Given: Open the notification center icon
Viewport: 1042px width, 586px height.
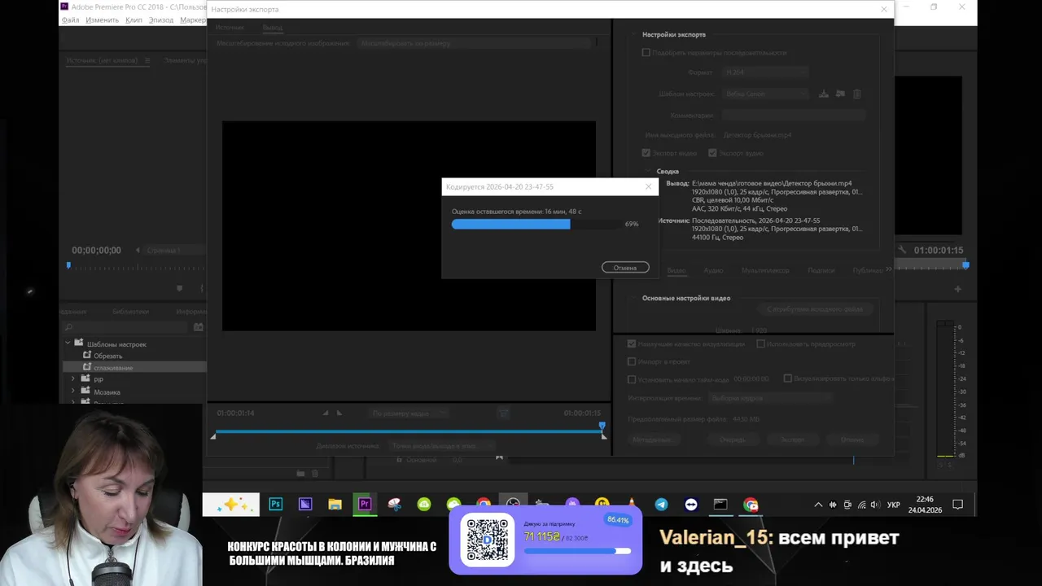Looking at the screenshot, I should 958,505.
